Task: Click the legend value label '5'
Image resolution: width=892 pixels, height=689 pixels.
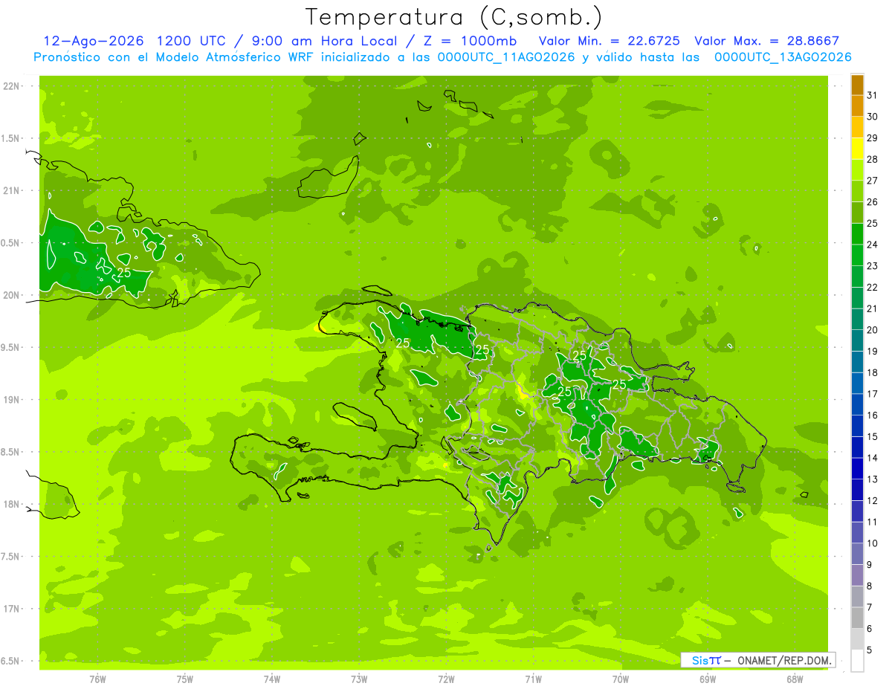Action: click(x=870, y=650)
